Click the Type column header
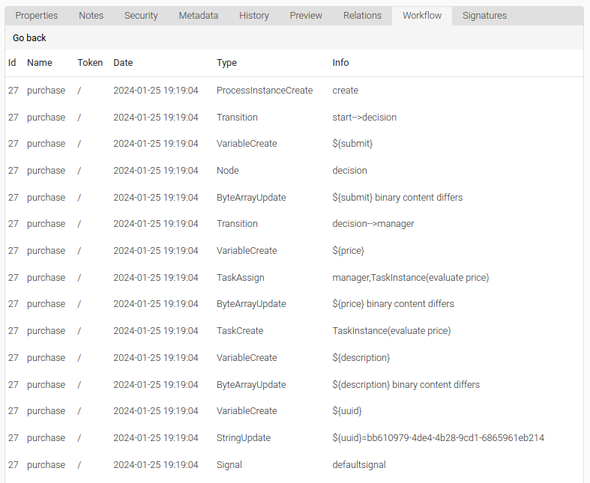This screenshot has height=483, width=590. click(226, 63)
